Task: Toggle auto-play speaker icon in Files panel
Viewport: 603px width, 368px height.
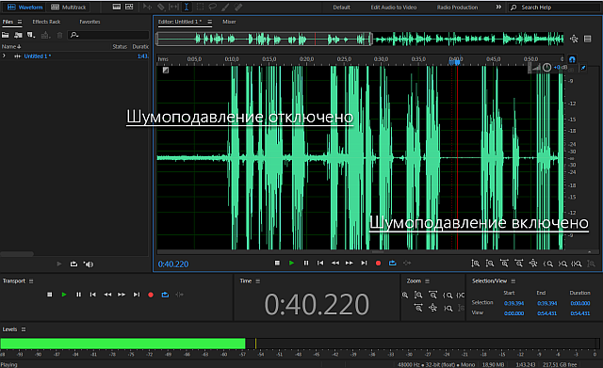Action: click(89, 264)
